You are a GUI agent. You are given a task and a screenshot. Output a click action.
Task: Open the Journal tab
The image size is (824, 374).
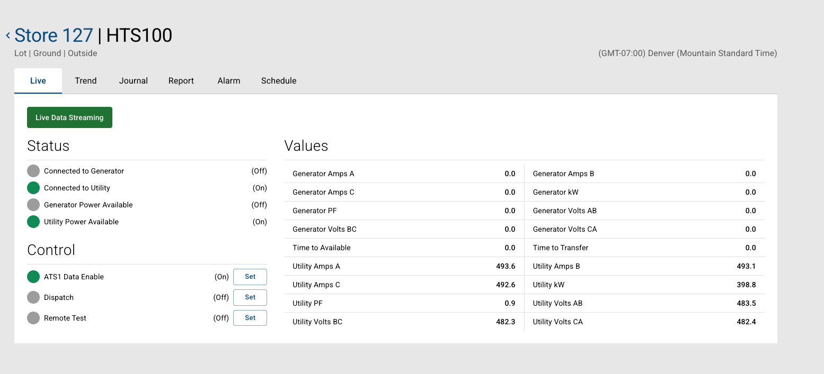[134, 81]
